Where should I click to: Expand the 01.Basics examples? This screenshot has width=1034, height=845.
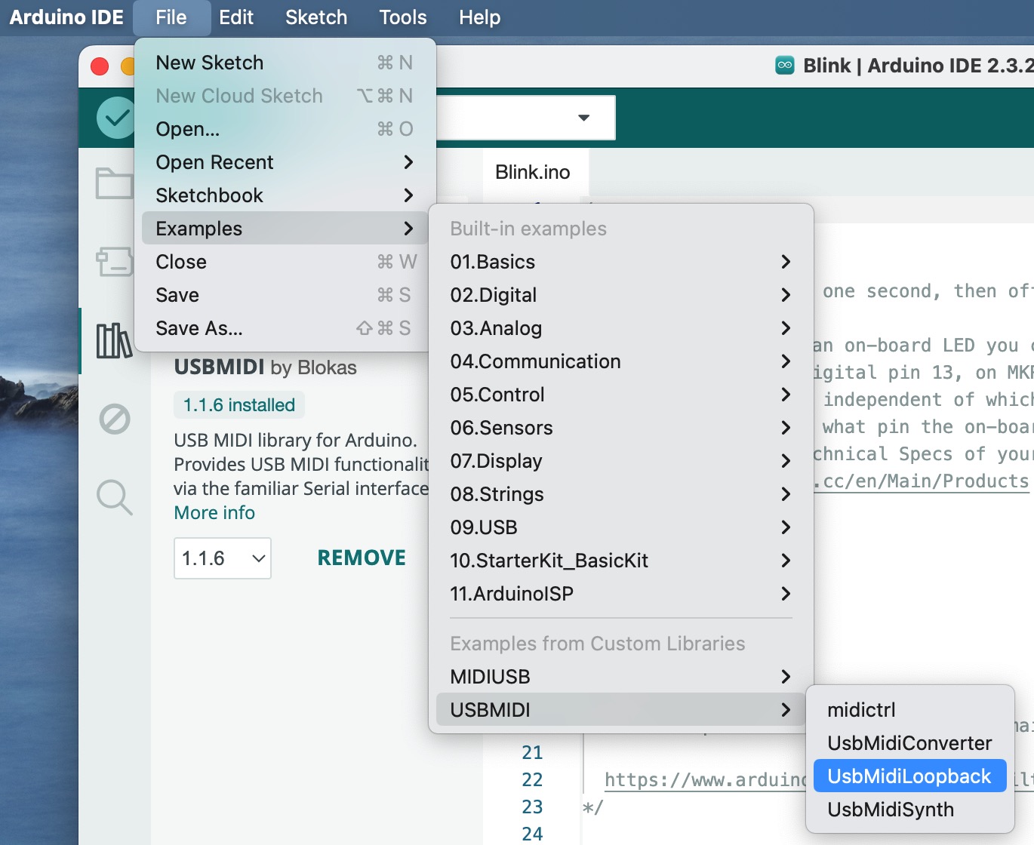click(x=621, y=262)
